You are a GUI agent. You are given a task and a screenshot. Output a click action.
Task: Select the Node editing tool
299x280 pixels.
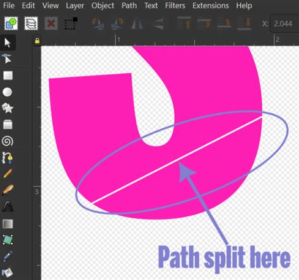8,59
